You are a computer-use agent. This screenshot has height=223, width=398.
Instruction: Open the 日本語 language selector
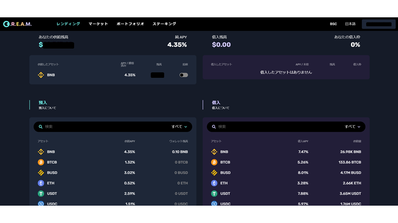(350, 24)
